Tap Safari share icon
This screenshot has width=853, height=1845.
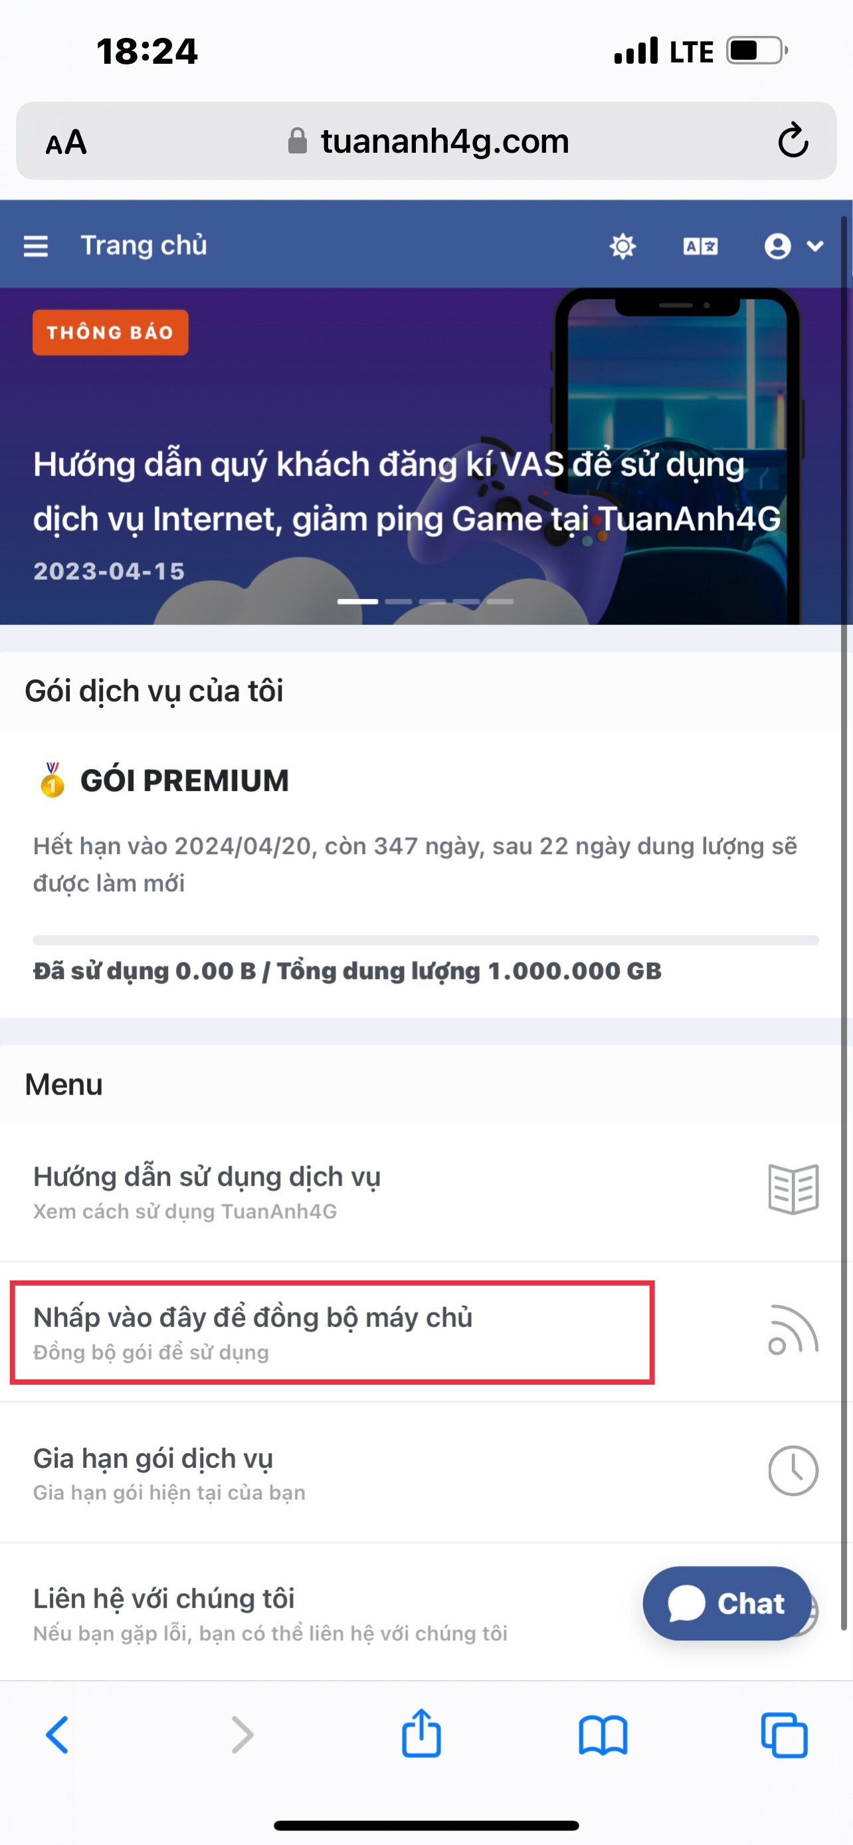[421, 1733]
